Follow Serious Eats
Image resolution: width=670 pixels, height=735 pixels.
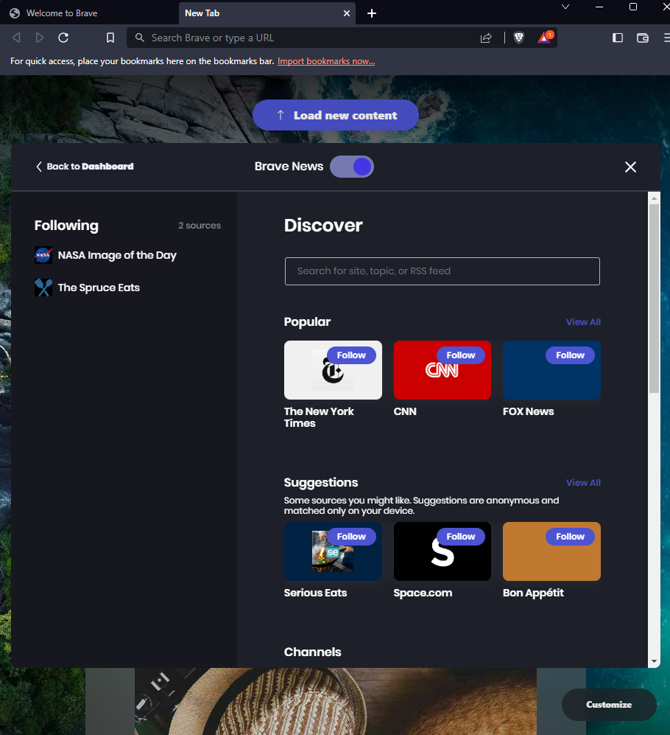(x=351, y=537)
